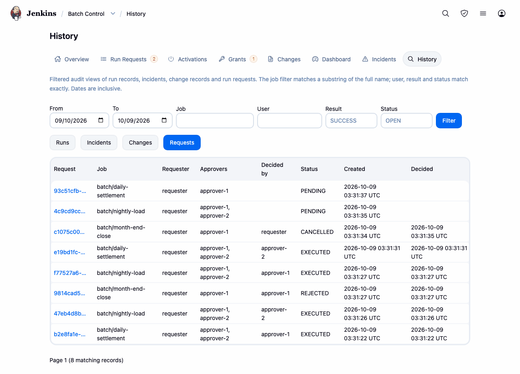Switch to the Activations tab
Screen dimensions: 520x374
[x=188, y=59]
